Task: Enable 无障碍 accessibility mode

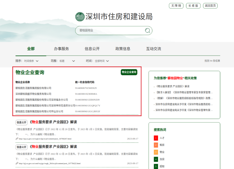Action: [x=176, y=6]
